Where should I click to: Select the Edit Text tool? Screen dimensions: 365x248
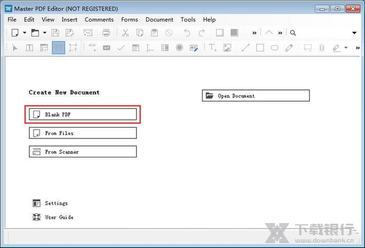click(x=29, y=47)
